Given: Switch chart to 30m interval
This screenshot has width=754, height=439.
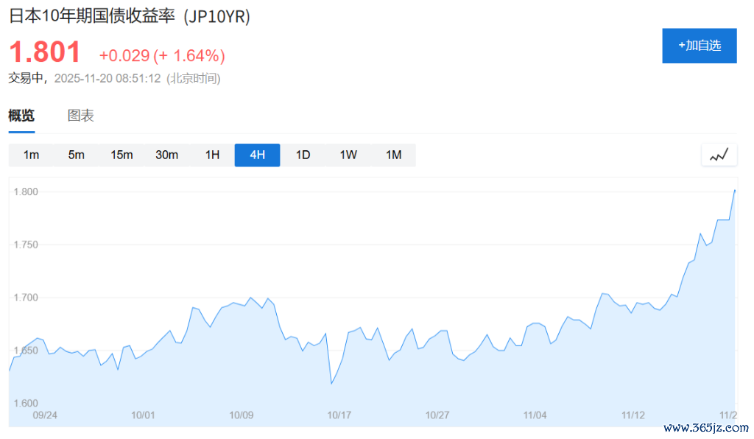Looking at the screenshot, I should click(167, 155).
